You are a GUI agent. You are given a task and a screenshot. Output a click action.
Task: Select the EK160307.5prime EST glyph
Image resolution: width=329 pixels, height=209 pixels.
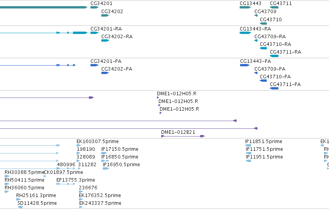(x=79, y=145)
